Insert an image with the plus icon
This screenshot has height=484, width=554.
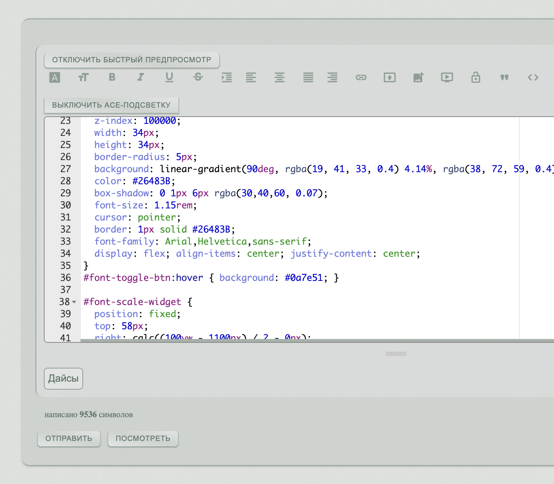[x=418, y=77]
